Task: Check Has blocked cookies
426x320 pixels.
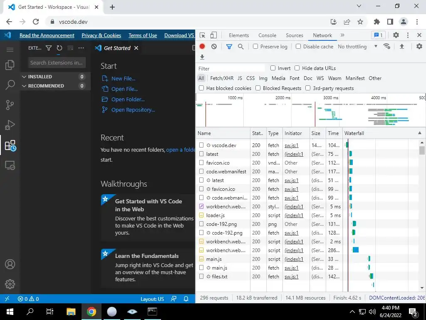Action: coord(201,88)
